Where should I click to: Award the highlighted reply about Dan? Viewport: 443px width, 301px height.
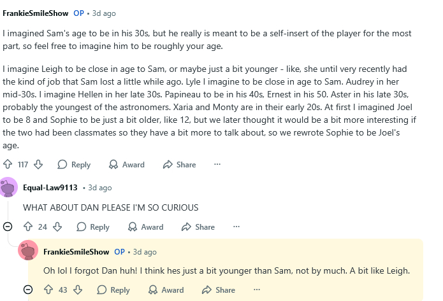[x=166, y=290]
